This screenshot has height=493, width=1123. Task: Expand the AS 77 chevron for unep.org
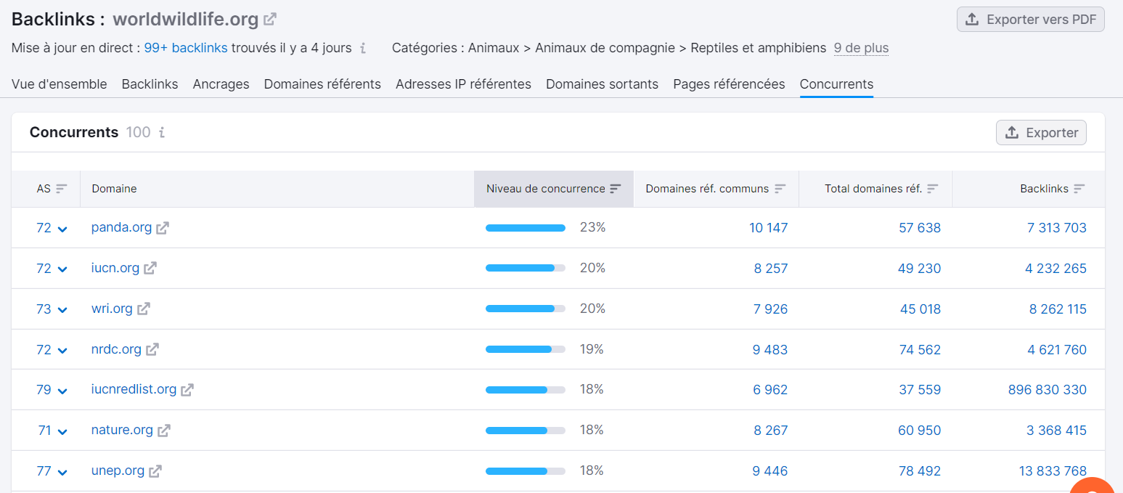61,470
